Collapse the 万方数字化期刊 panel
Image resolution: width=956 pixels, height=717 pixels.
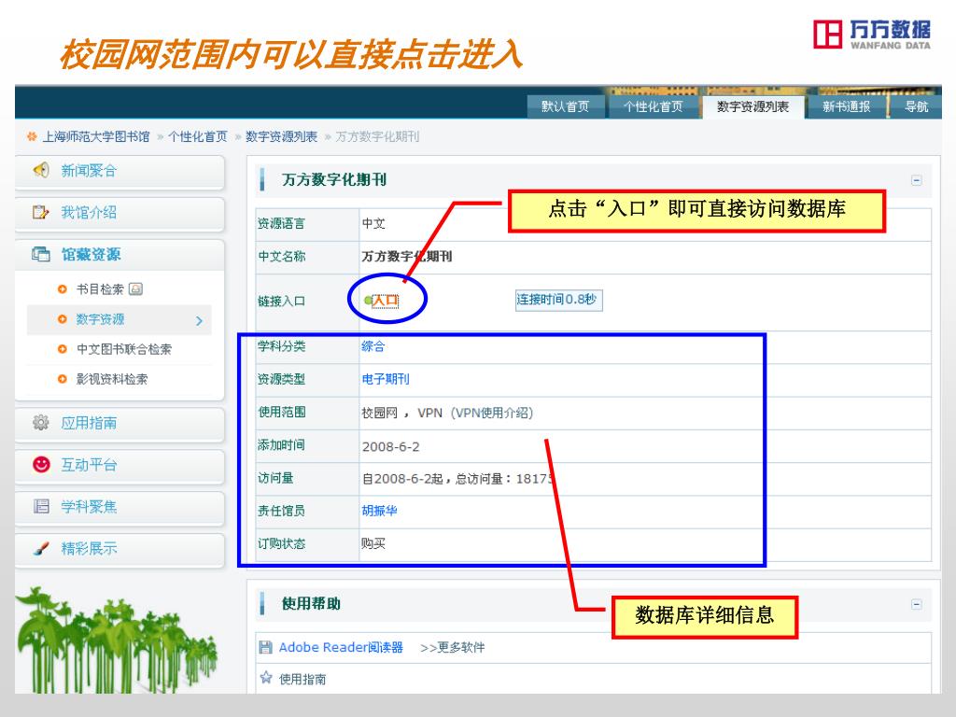[x=917, y=180]
